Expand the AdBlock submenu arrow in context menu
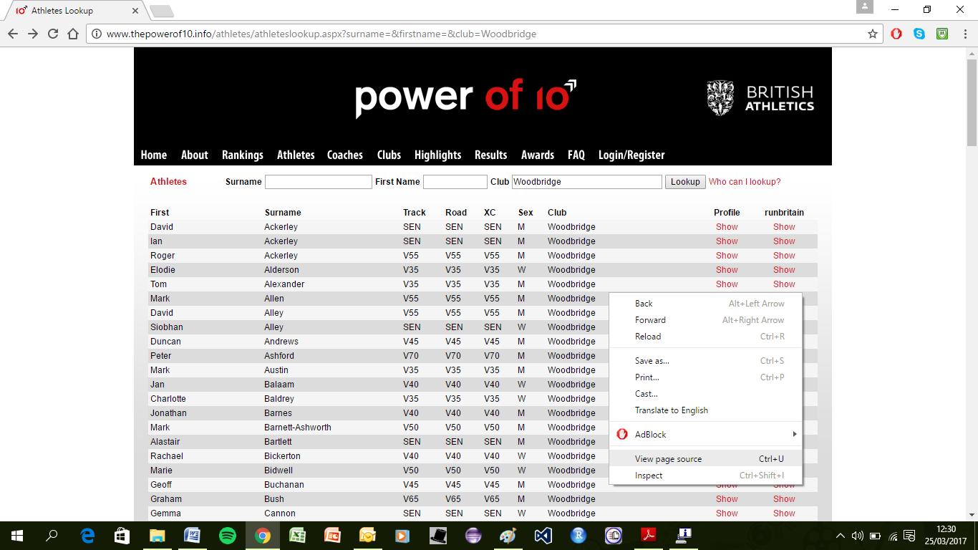The height and width of the screenshot is (550, 978). tap(794, 435)
